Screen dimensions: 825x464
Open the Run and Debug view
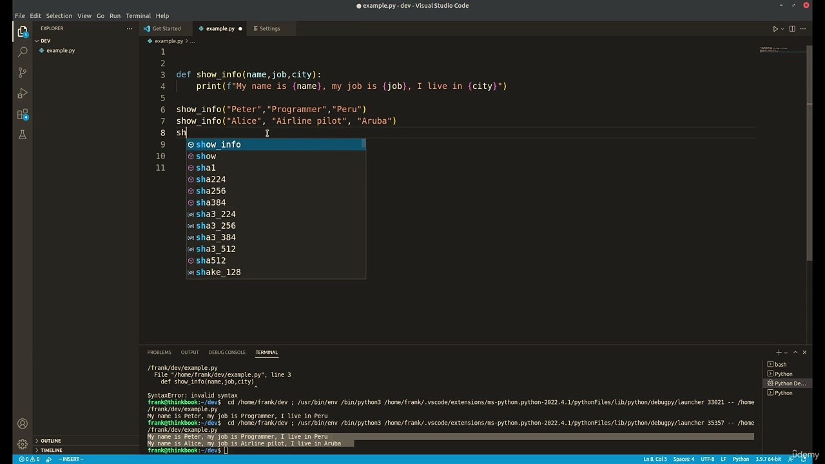[23, 93]
